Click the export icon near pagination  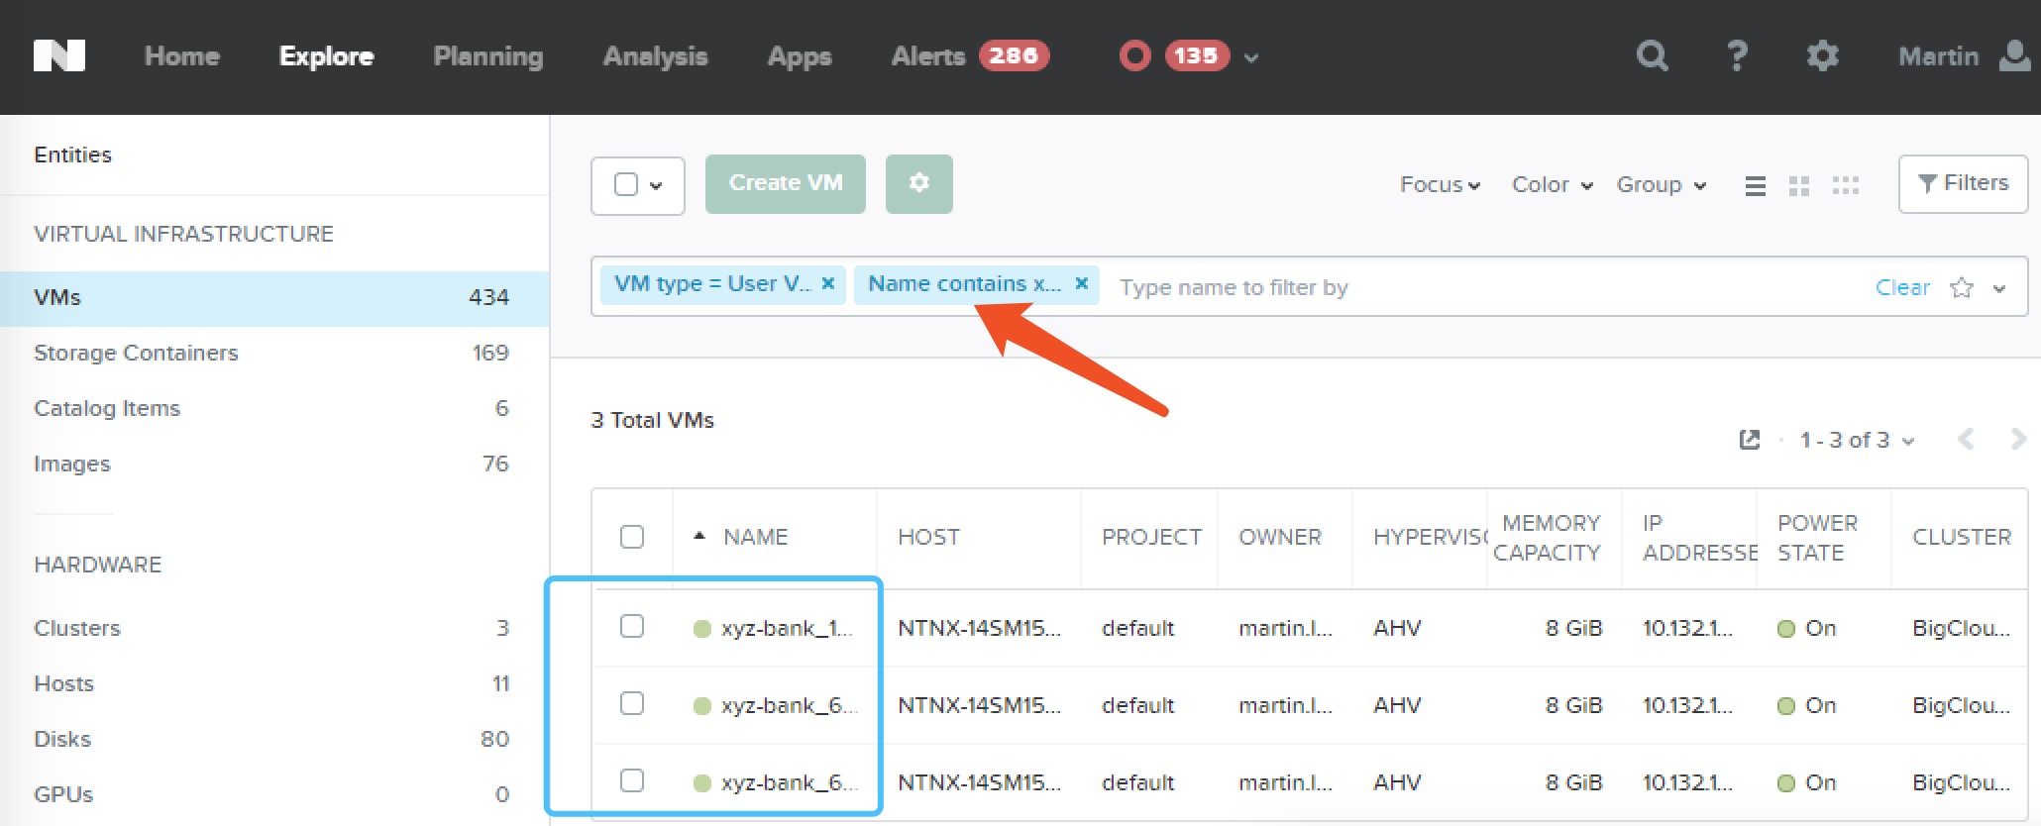click(1750, 439)
